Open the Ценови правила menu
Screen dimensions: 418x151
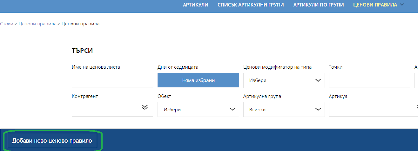click(x=375, y=5)
